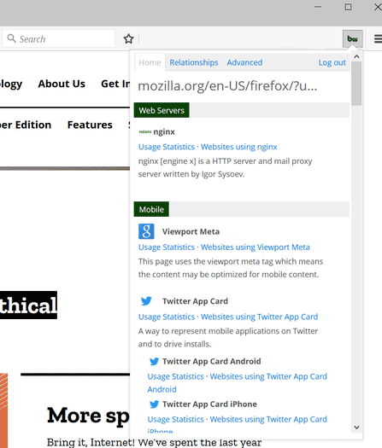Click the Twitter App Card Android bird icon
Viewport: 382px width, 448px height.
pos(154,362)
